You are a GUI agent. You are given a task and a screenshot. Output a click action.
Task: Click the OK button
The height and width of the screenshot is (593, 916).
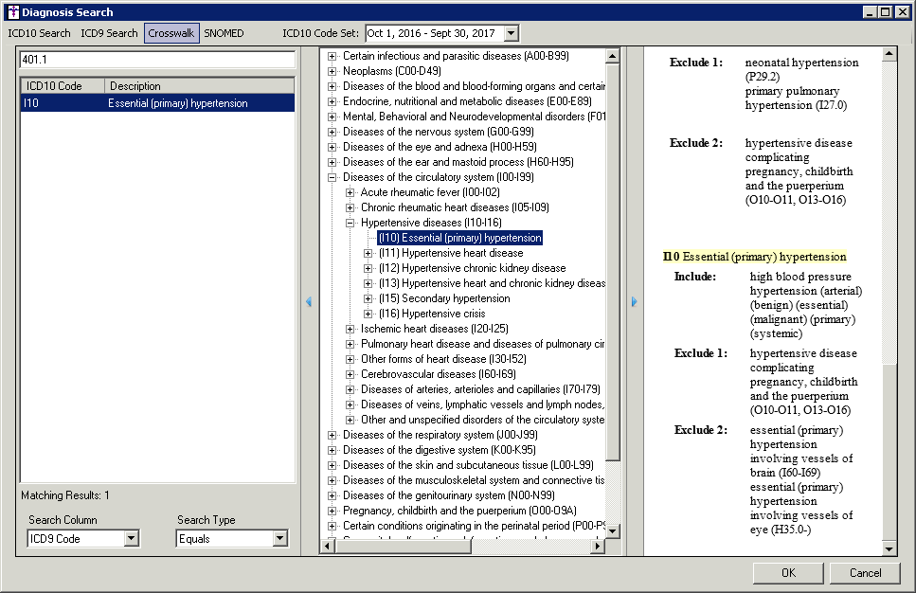(x=788, y=573)
